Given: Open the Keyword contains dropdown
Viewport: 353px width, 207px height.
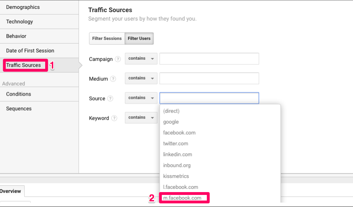Looking at the screenshot, I should pyautogui.click(x=141, y=117).
